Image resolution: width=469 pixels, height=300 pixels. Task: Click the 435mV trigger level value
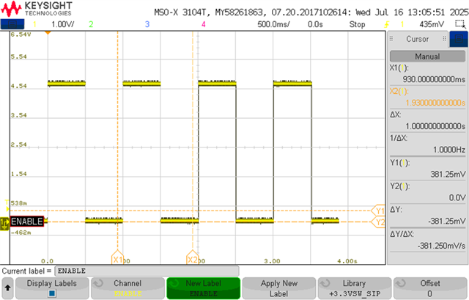[432, 24]
